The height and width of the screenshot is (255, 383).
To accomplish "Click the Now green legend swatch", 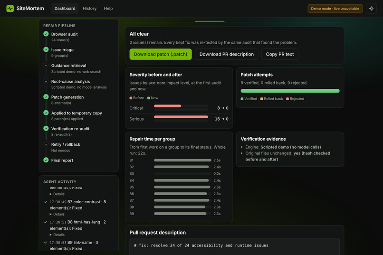I will click(149, 98).
